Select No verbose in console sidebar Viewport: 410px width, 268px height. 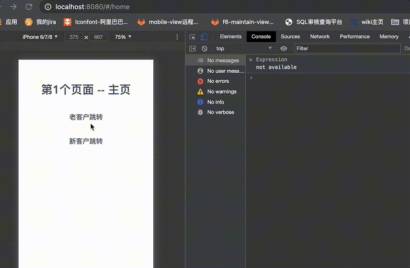pos(216,112)
